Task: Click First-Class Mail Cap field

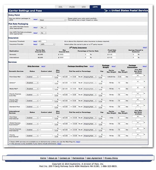Action: (102, 78)
